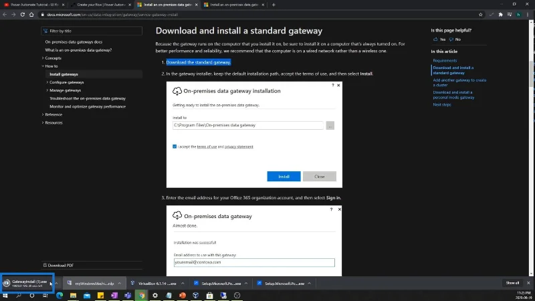Open options arrow for VirtualBox download
535x301 pixels.
183,283
